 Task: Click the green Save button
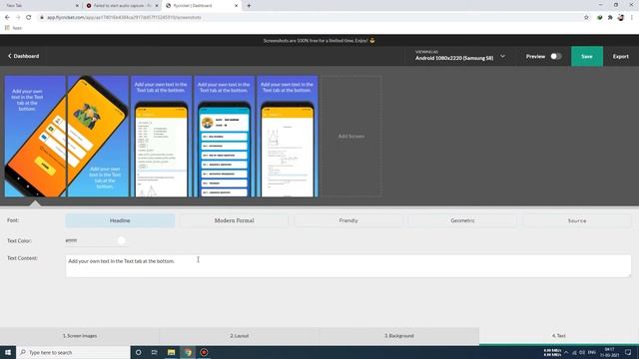pos(587,56)
